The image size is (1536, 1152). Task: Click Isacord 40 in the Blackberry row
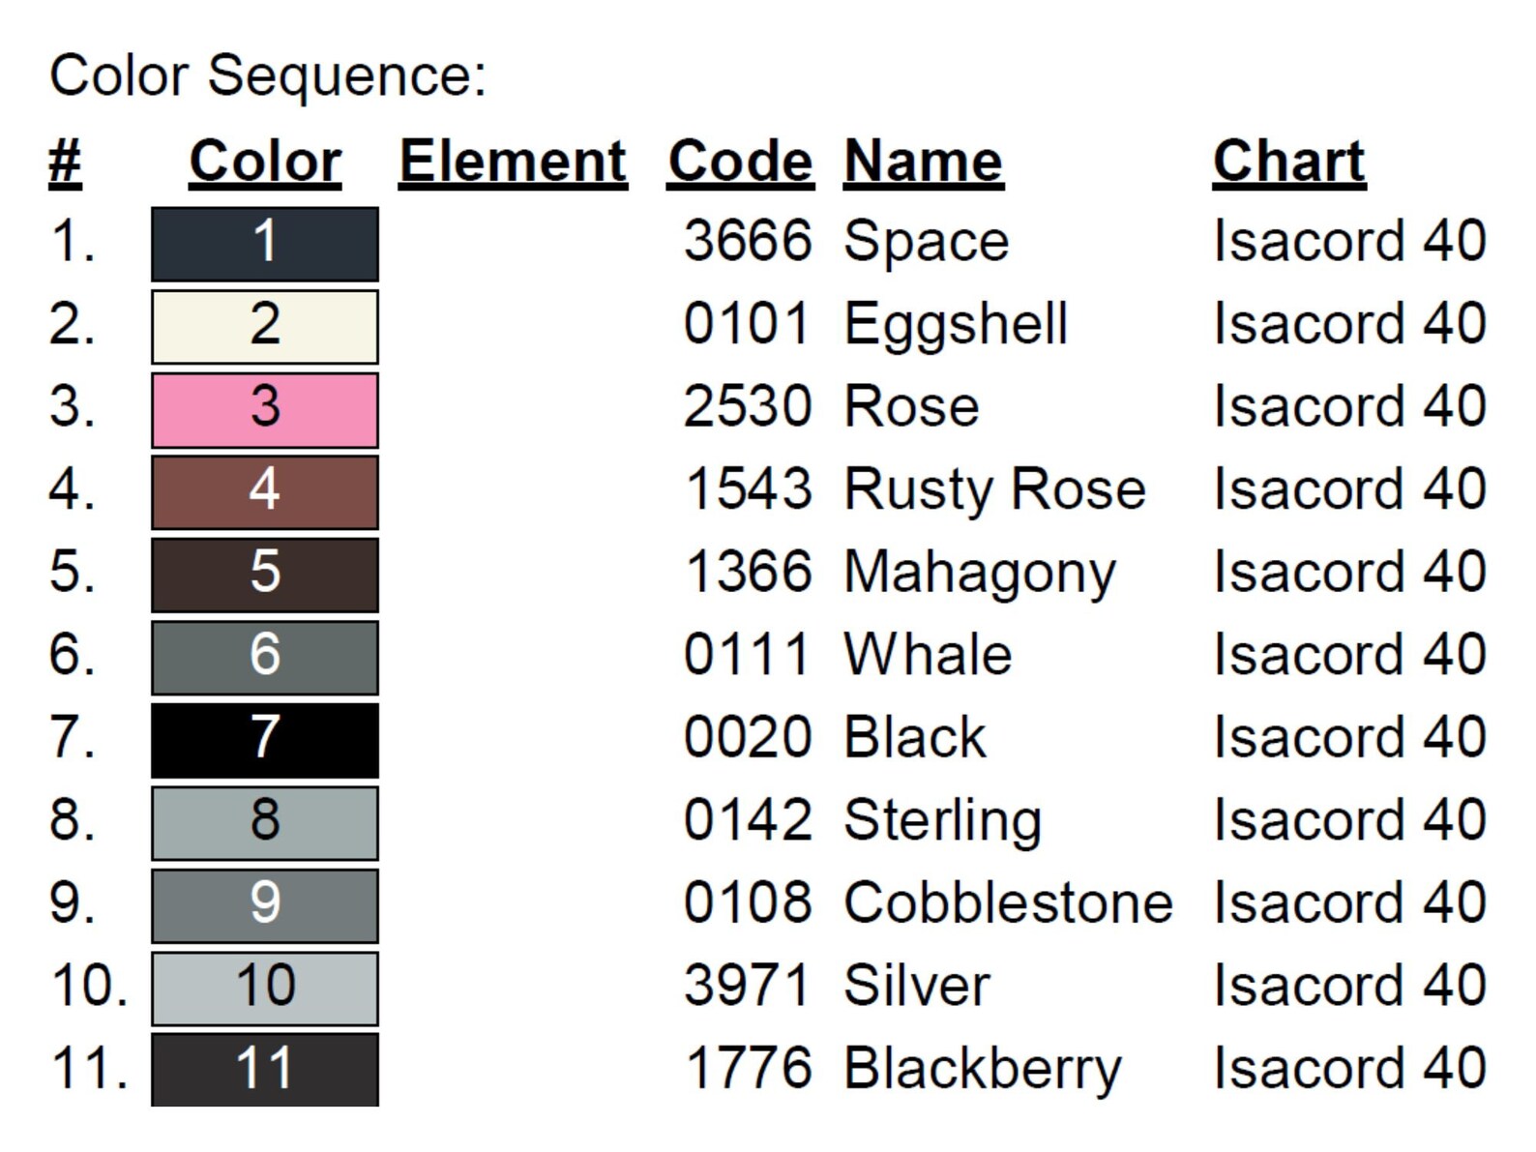click(1349, 1068)
